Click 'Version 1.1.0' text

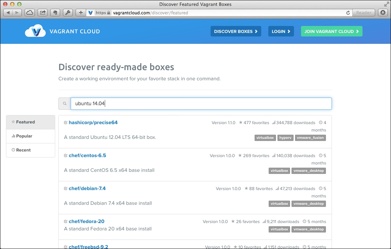click(223, 123)
